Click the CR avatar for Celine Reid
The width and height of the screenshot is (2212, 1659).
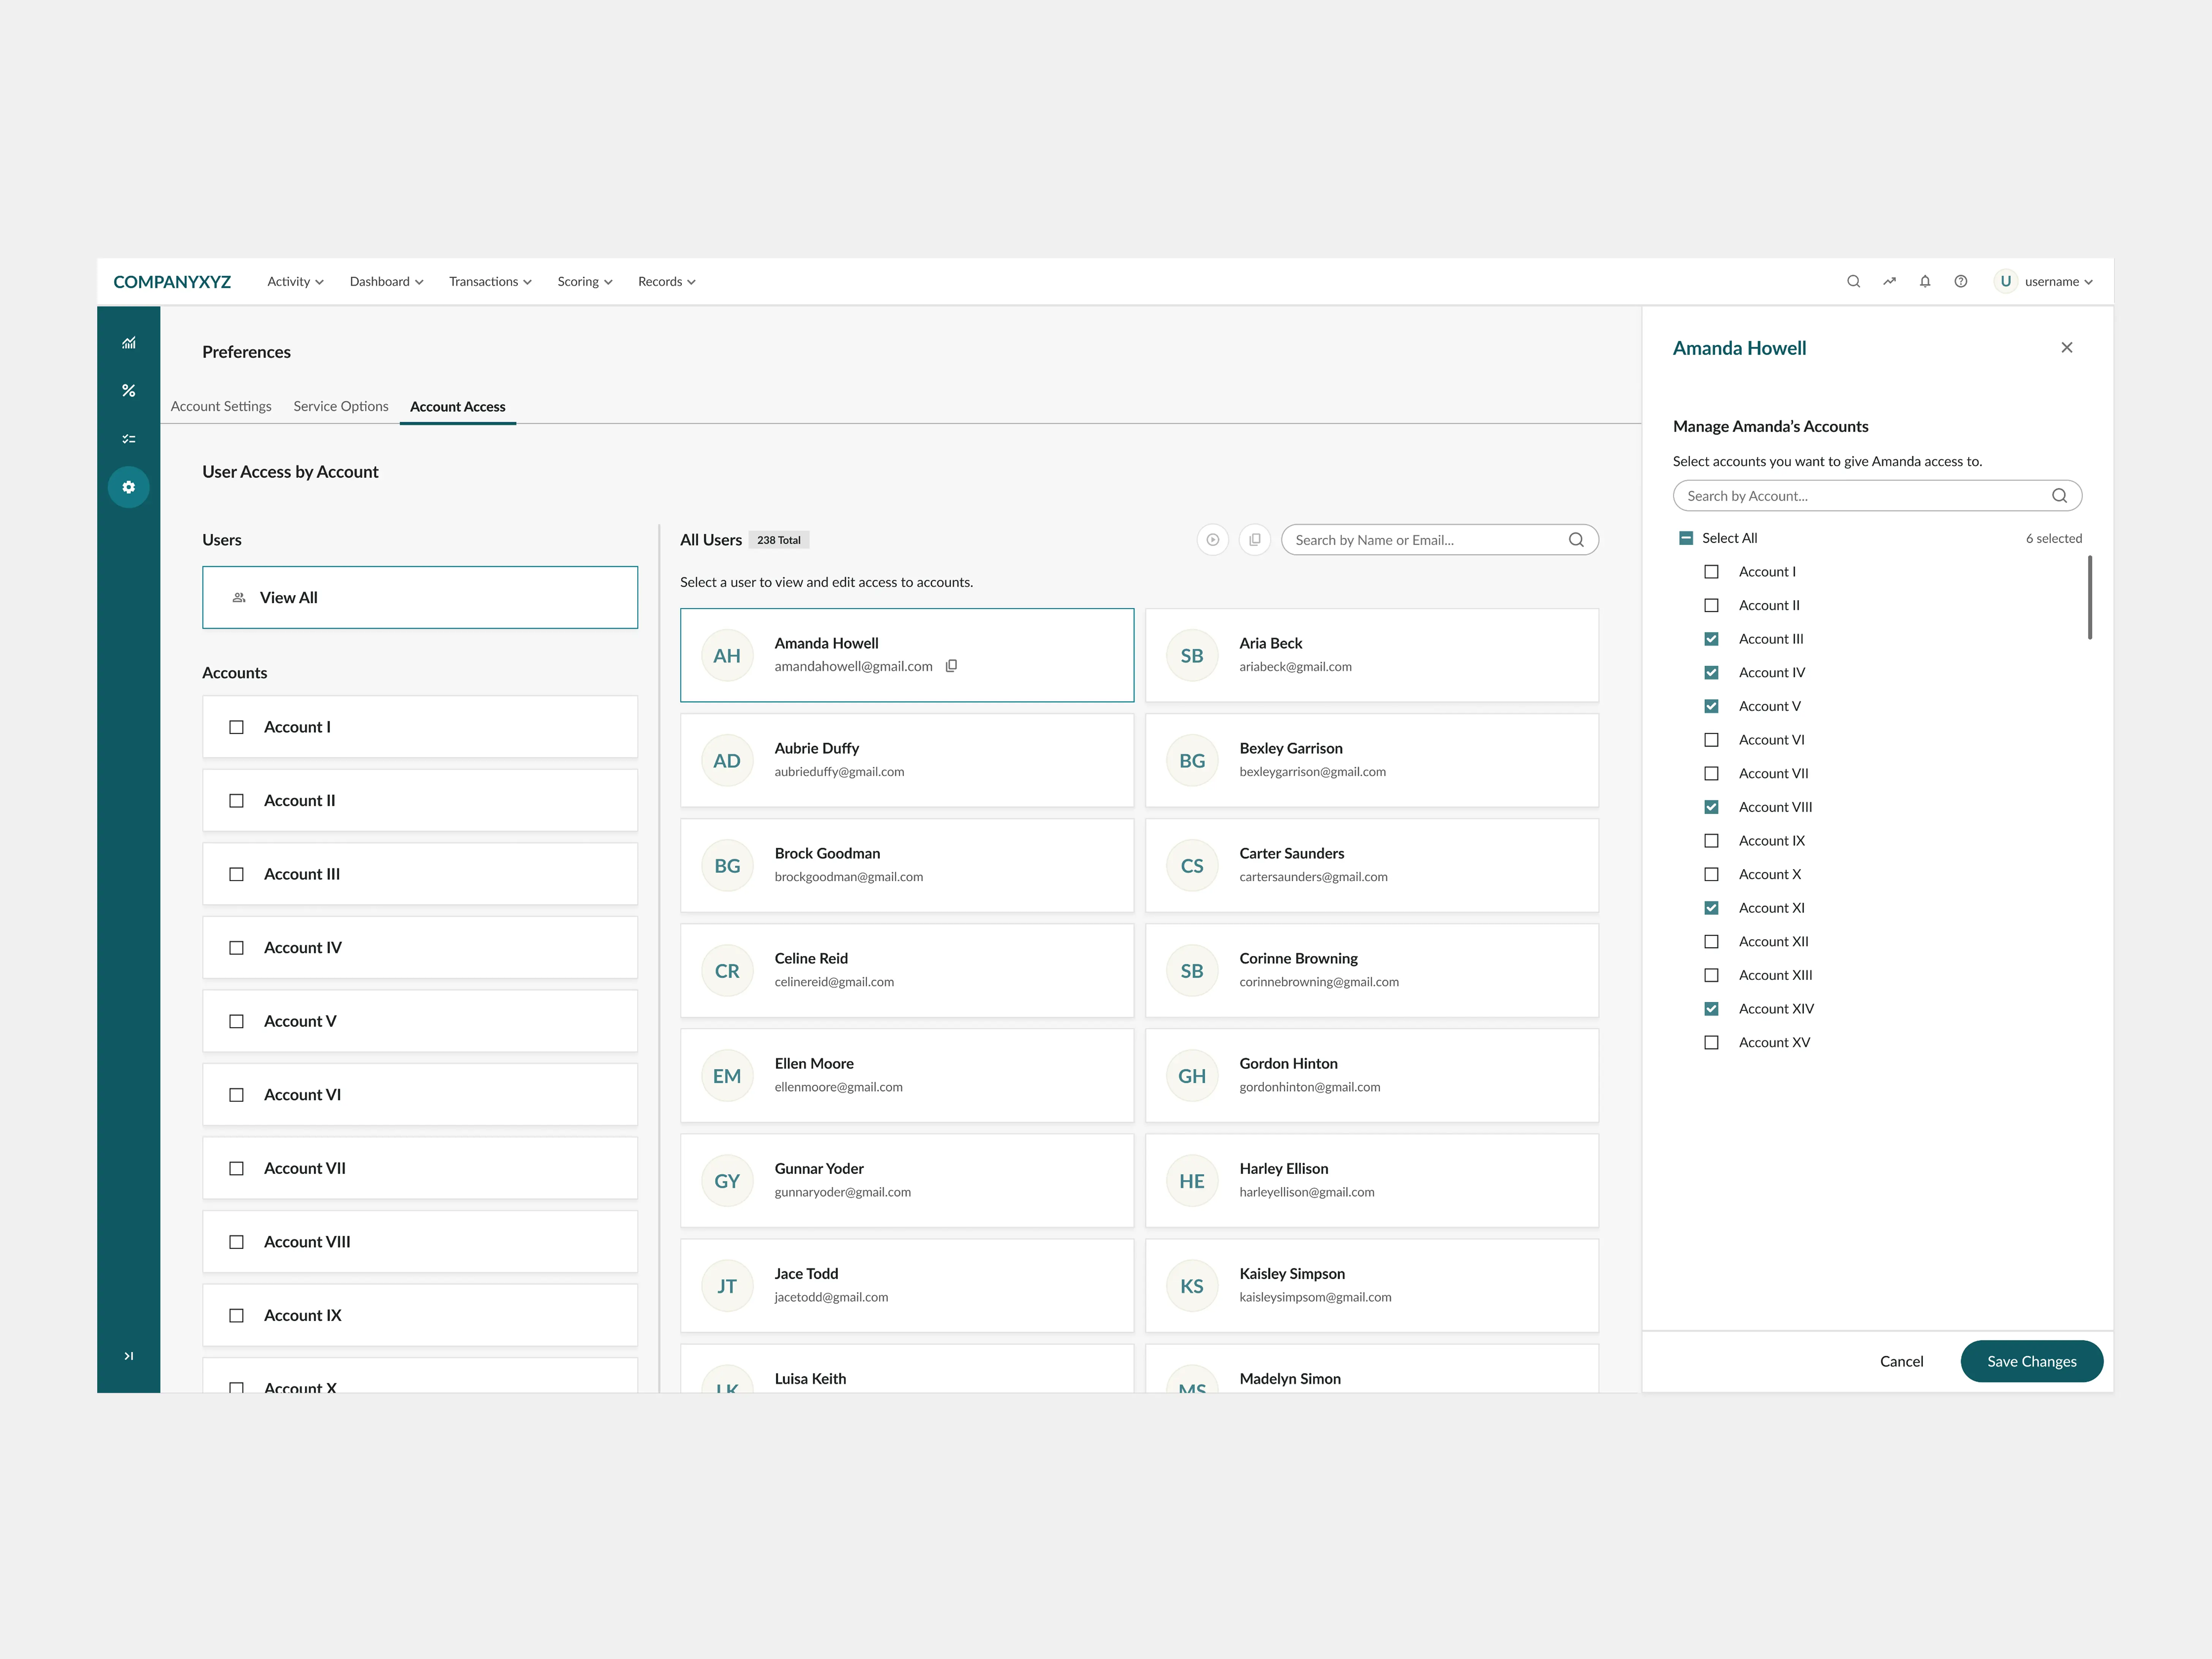pyautogui.click(x=727, y=971)
